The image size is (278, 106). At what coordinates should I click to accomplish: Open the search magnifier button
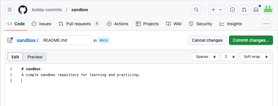[x=196, y=10]
